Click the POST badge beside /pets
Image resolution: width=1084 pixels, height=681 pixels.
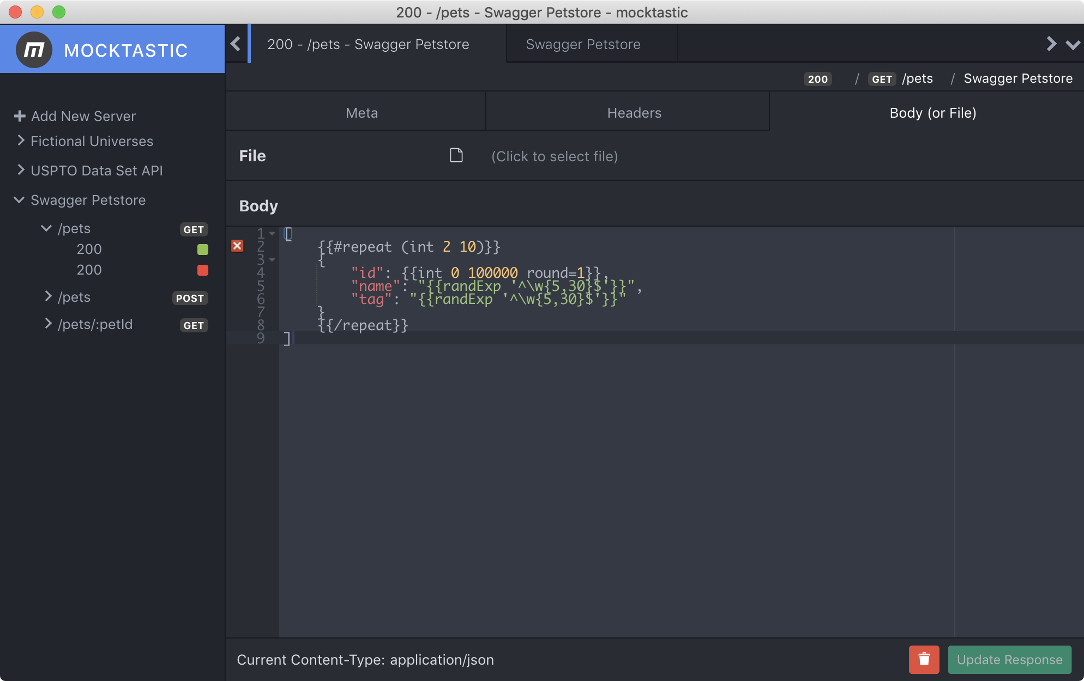[x=190, y=298]
